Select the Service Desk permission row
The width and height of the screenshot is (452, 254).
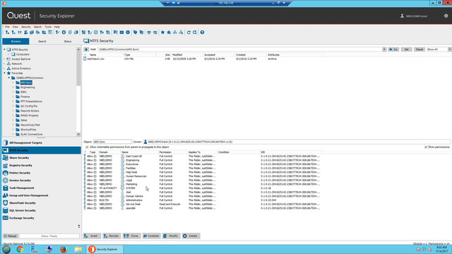(202, 204)
